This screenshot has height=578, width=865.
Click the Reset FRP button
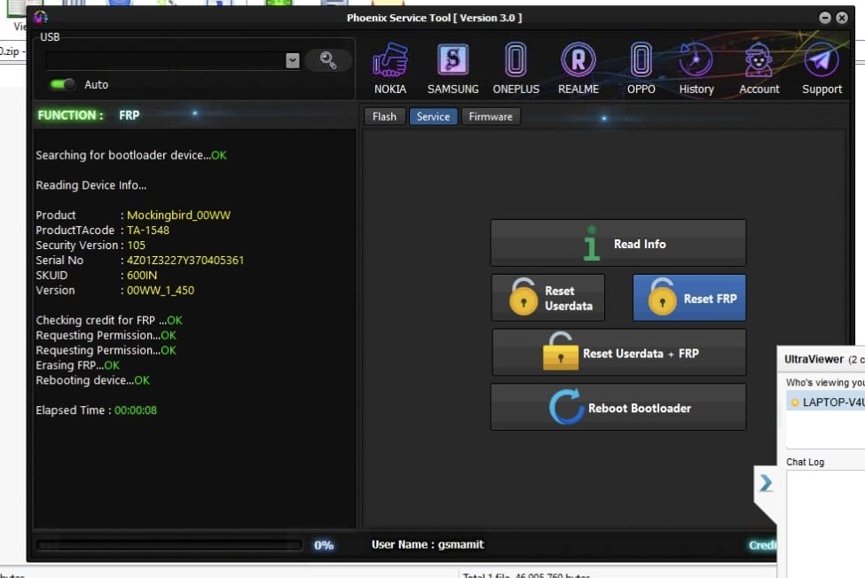tap(688, 298)
